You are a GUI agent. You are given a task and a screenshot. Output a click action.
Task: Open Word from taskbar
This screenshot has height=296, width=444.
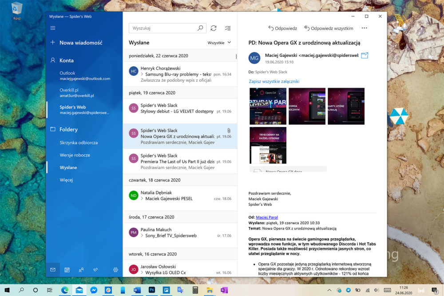click(x=137, y=290)
